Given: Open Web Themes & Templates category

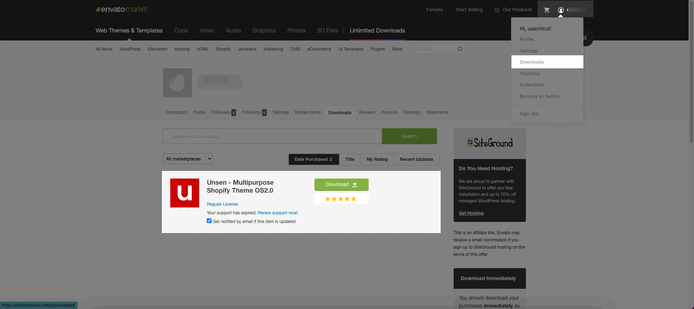Looking at the screenshot, I should point(129,31).
